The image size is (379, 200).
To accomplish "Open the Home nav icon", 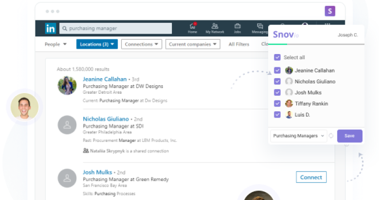I will coord(192,28).
